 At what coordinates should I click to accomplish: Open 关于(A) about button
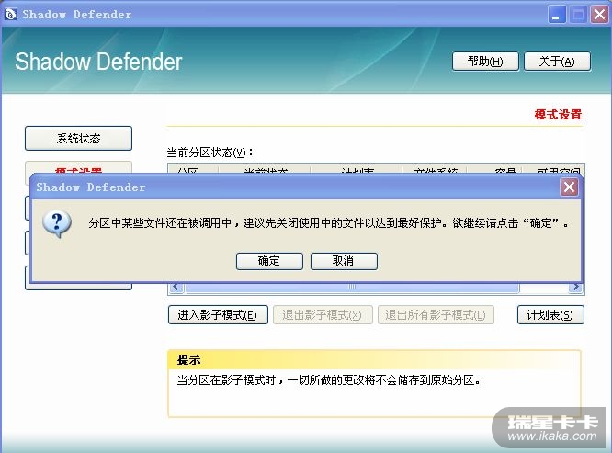tap(557, 62)
